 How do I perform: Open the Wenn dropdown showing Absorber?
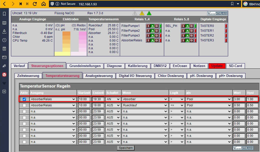pyautogui.click(x=145, y=99)
